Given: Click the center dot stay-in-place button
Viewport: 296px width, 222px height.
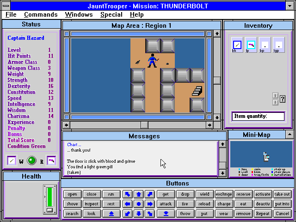Looking at the screenshot, I should click(x=139, y=204).
